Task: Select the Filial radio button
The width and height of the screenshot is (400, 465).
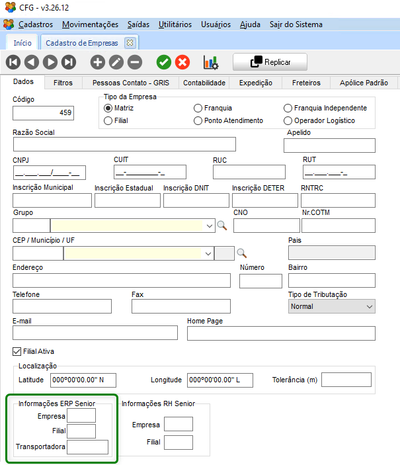Action: click(x=108, y=120)
